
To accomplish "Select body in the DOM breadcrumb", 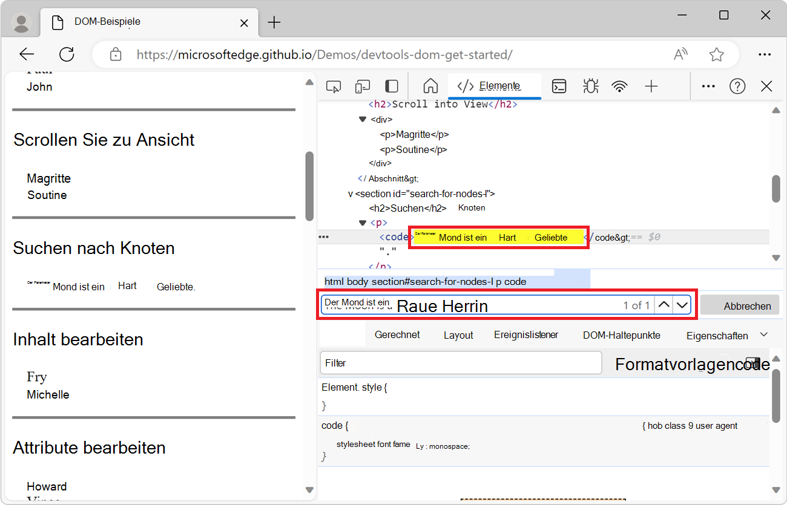I will 358,281.
